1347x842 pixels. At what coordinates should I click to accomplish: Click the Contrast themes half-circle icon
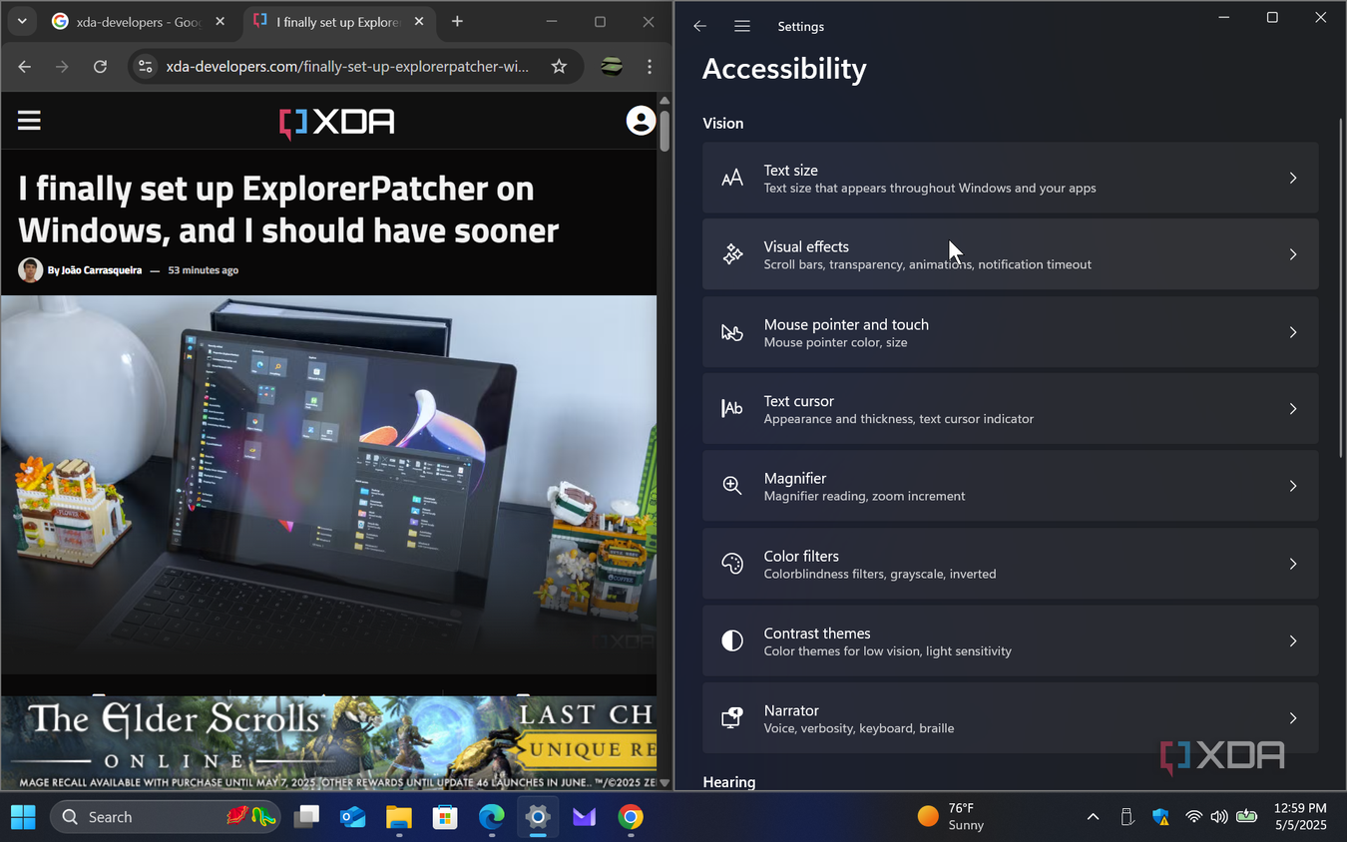[x=732, y=640]
